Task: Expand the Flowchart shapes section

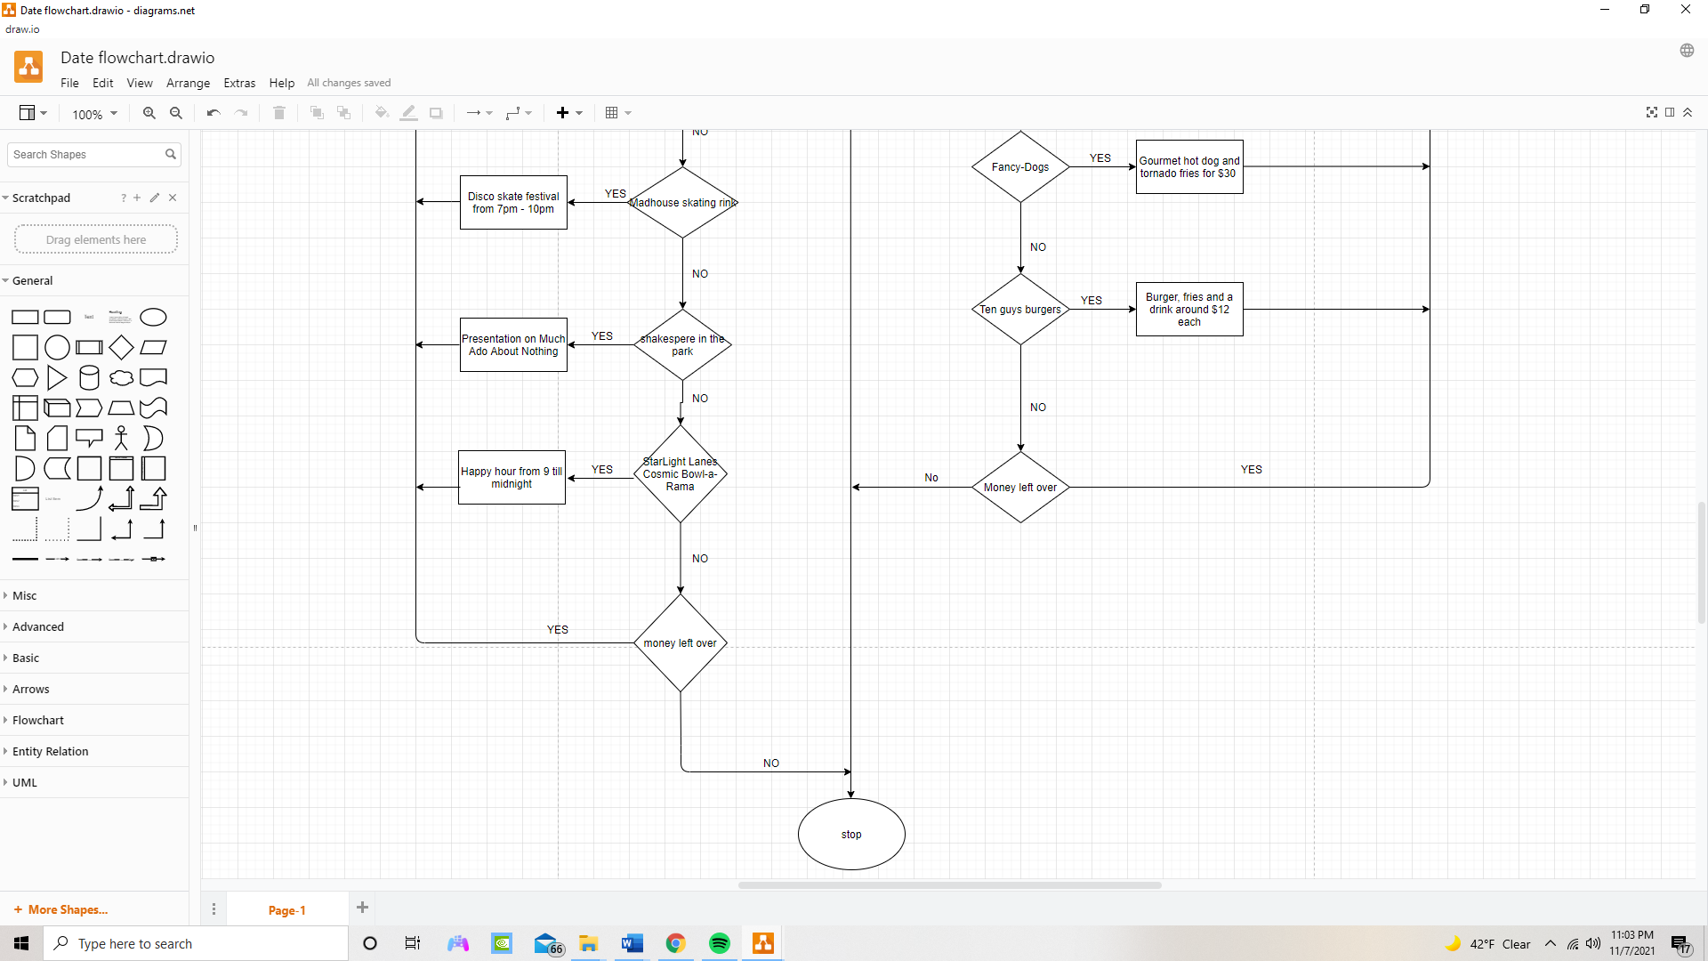Action: (x=38, y=720)
